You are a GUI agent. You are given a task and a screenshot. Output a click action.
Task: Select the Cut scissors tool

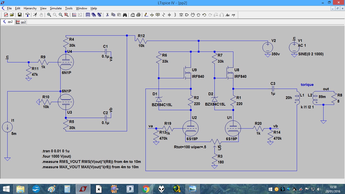tap(107, 15)
